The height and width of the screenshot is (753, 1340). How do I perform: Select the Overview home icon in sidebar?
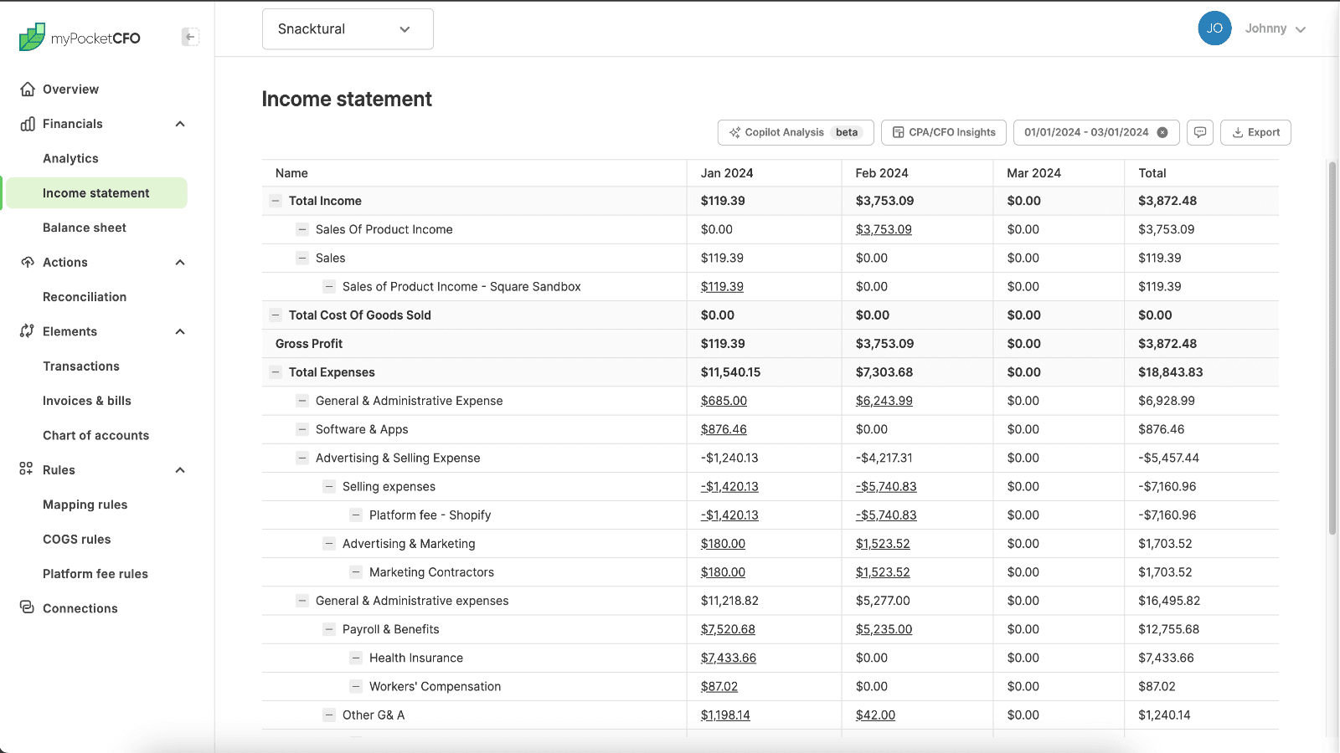coord(28,89)
